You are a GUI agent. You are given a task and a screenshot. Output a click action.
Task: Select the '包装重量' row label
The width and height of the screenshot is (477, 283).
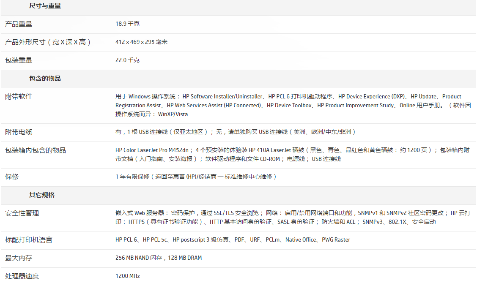tap(19, 60)
